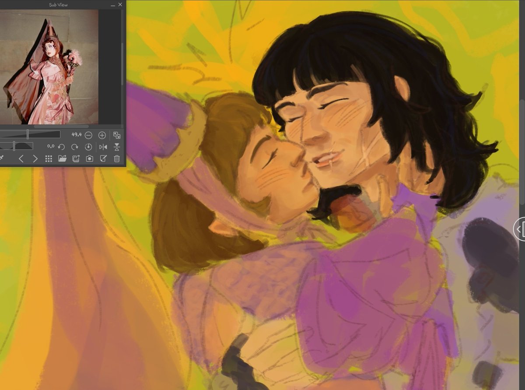Toggle eyedropper switch in Sub View

point(2,158)
